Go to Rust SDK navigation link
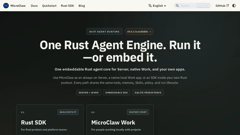The image size is (240, 135). click(x=67, y=6)
